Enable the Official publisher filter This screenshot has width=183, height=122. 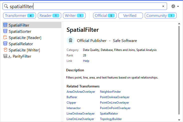coord(105,16)
